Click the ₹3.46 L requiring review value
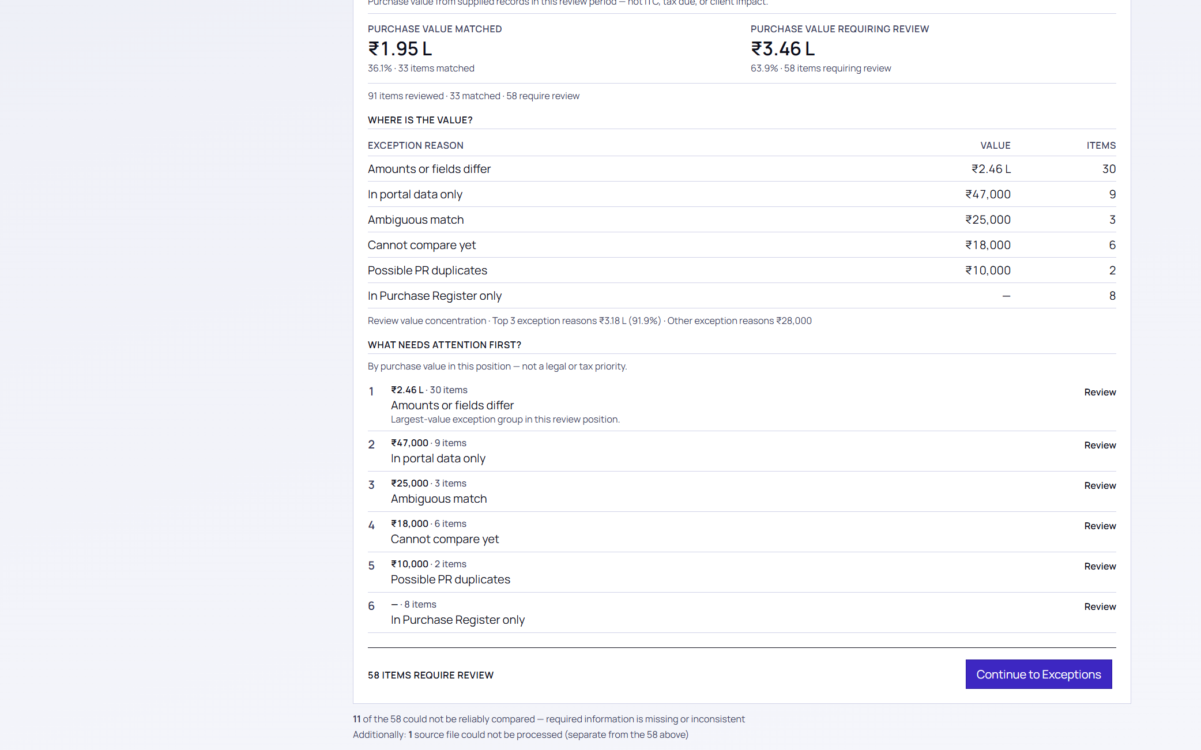 coord(782,49)
